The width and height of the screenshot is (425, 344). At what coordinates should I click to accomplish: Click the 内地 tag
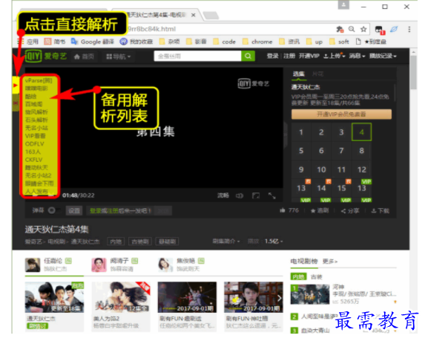pyautogui.click(x=116, y=241)
